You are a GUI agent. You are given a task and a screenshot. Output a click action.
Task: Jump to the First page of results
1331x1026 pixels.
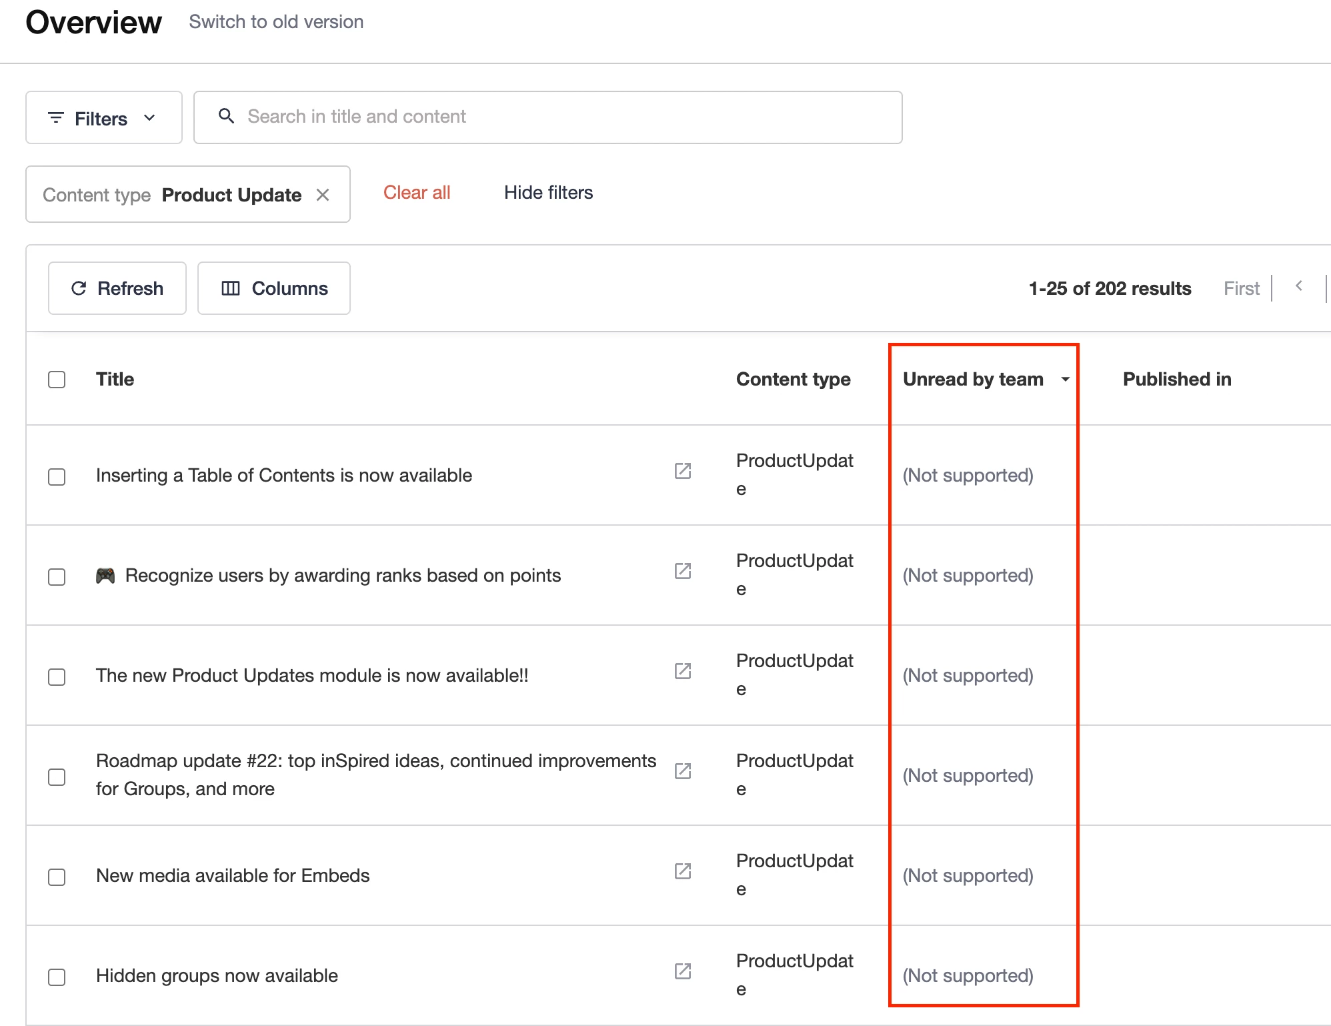[x=1241, y=288]
